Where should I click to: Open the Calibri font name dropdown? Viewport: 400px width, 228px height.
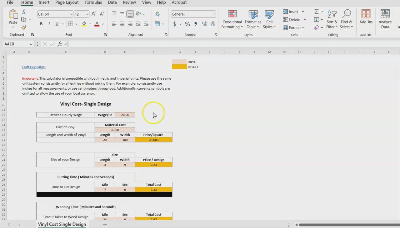[x=71, y=14]
